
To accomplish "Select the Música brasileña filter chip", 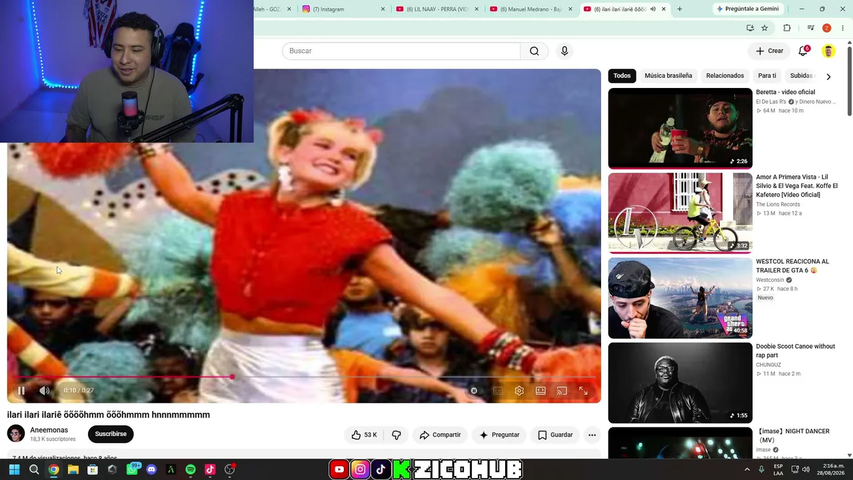I will (668, 75).
